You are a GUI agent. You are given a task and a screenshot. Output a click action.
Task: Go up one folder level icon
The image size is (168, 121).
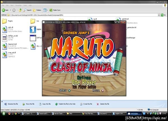pos(20,10)
